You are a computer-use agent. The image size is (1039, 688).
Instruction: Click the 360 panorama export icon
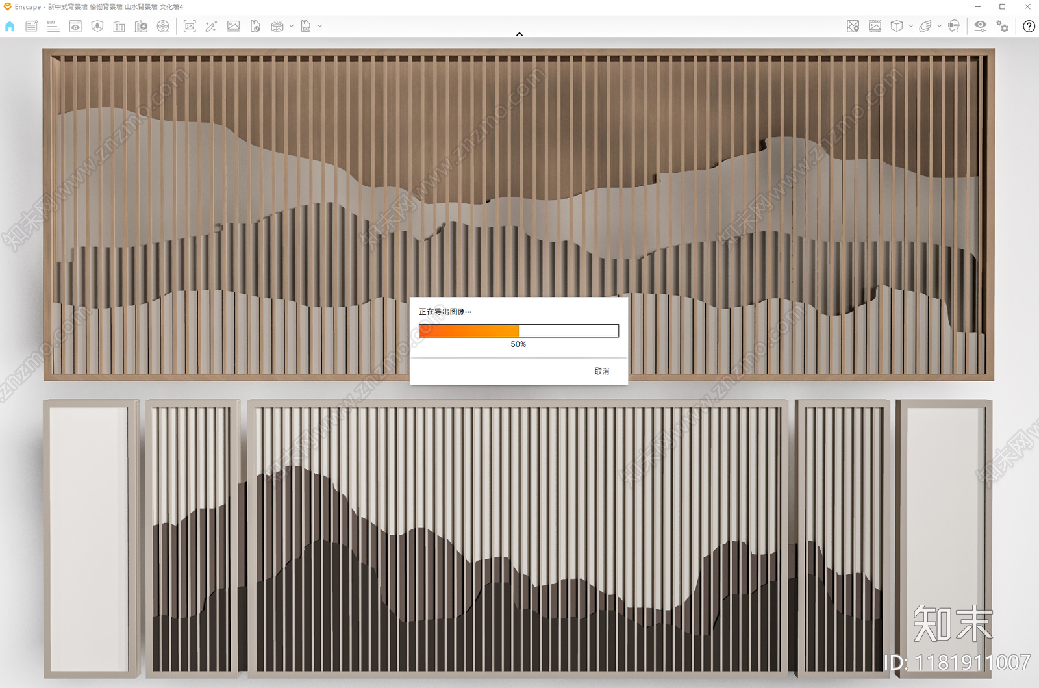point(277,27)
